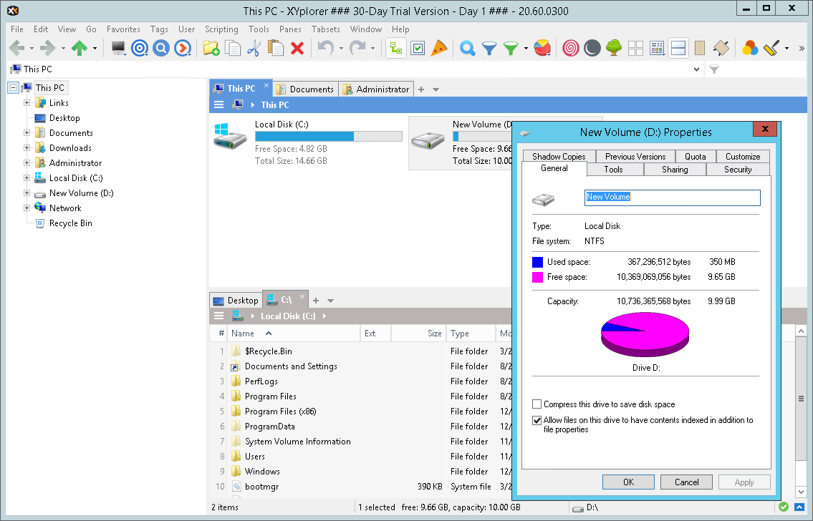813x521 pixels.
Task: Open the Tabsets menu
Action: pyautogui.click(x=326, y=29)
